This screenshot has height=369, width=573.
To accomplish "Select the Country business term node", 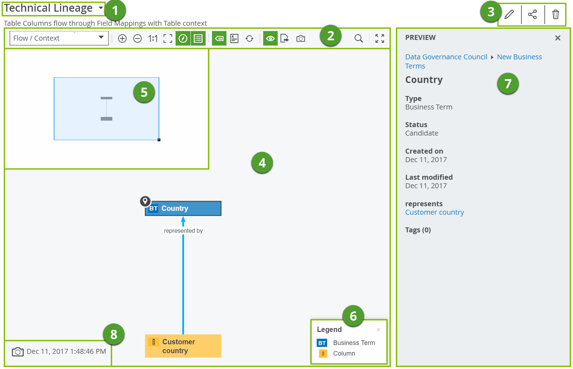I will point(183,208).
